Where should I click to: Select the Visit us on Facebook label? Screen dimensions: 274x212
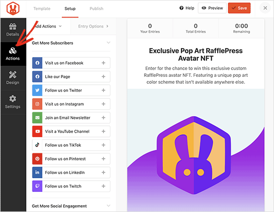coord(64,63)
